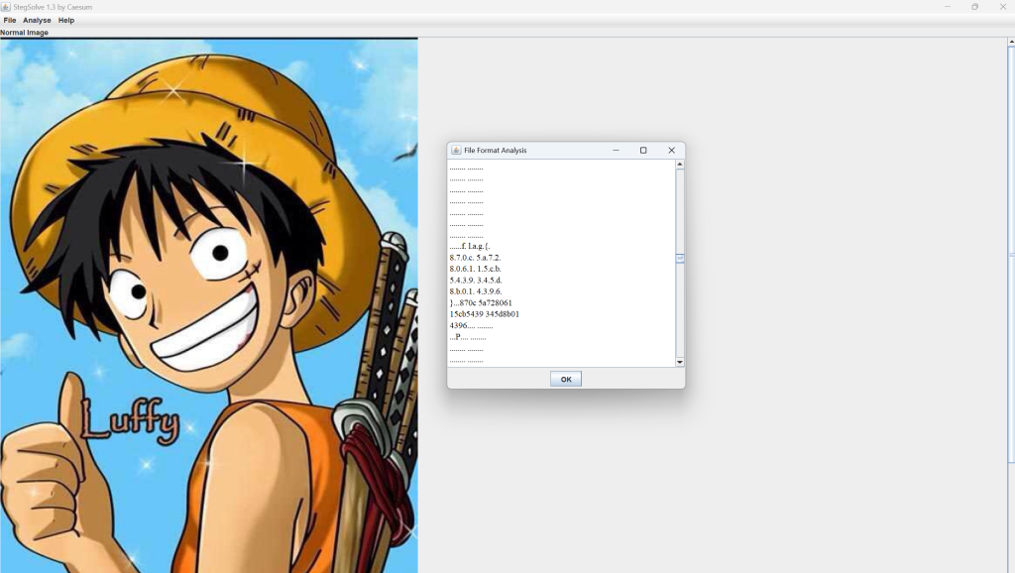Open the File menu
This screenshot has width=1015, height=573.
10,20
